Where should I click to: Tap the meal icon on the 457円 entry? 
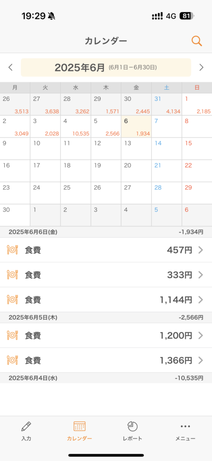point(12,250)
